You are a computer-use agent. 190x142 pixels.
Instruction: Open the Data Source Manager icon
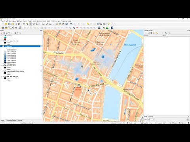(3, 28)
